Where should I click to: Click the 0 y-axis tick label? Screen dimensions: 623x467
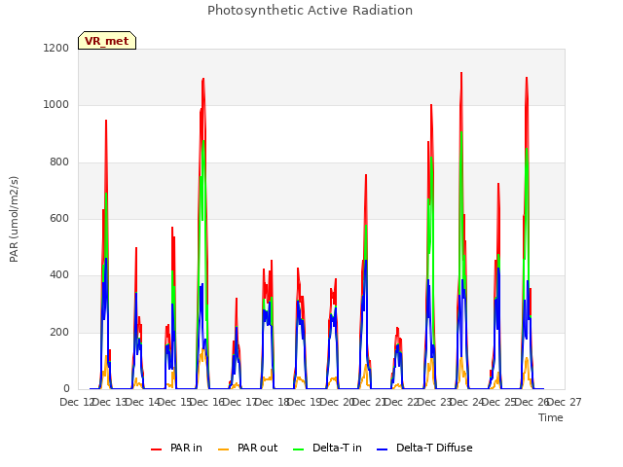click(x=66, y=389)
